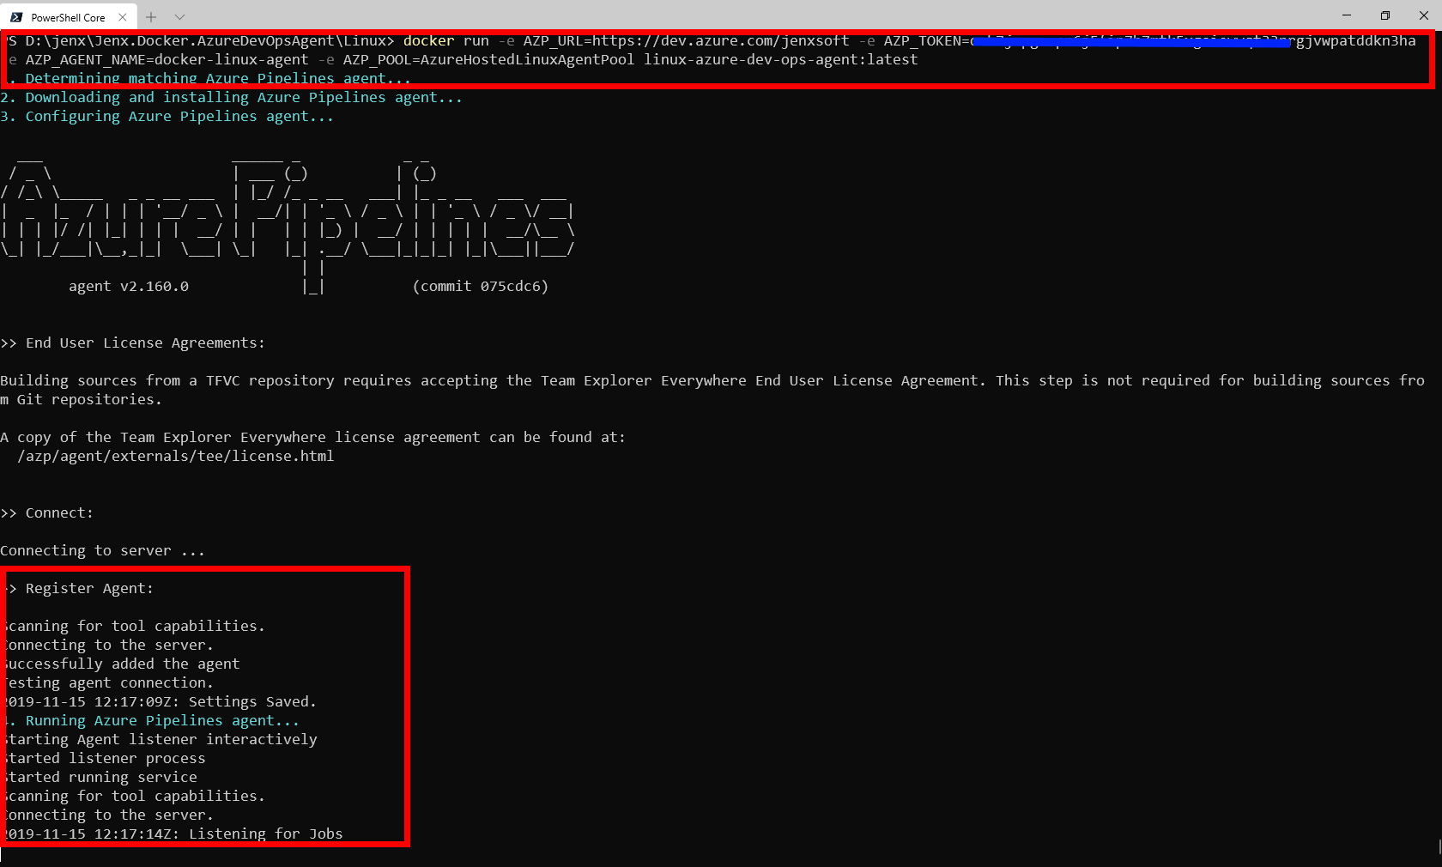
Task: Click the linux-azure-dev-ops-agent:latest image name
Action: (780, 59)
